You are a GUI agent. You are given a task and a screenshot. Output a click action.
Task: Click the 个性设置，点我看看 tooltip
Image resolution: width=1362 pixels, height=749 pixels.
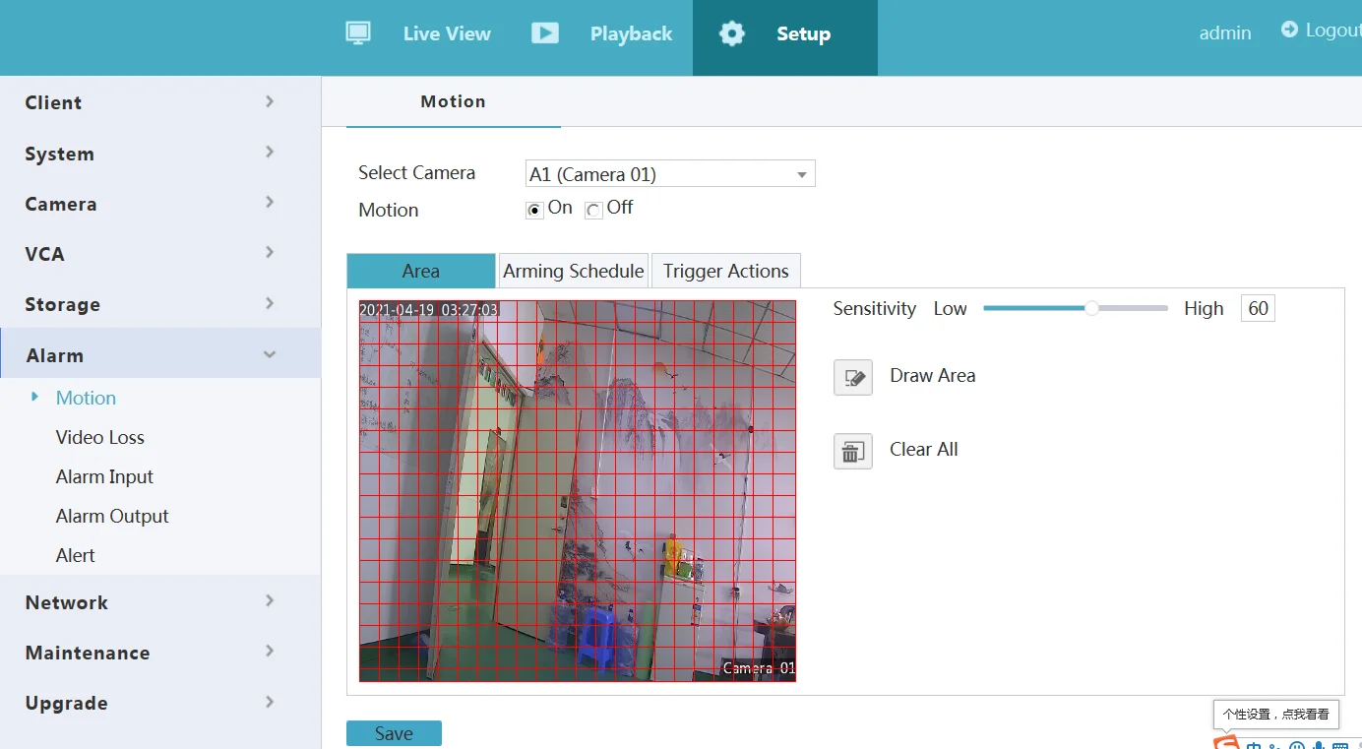(1276, 715)
